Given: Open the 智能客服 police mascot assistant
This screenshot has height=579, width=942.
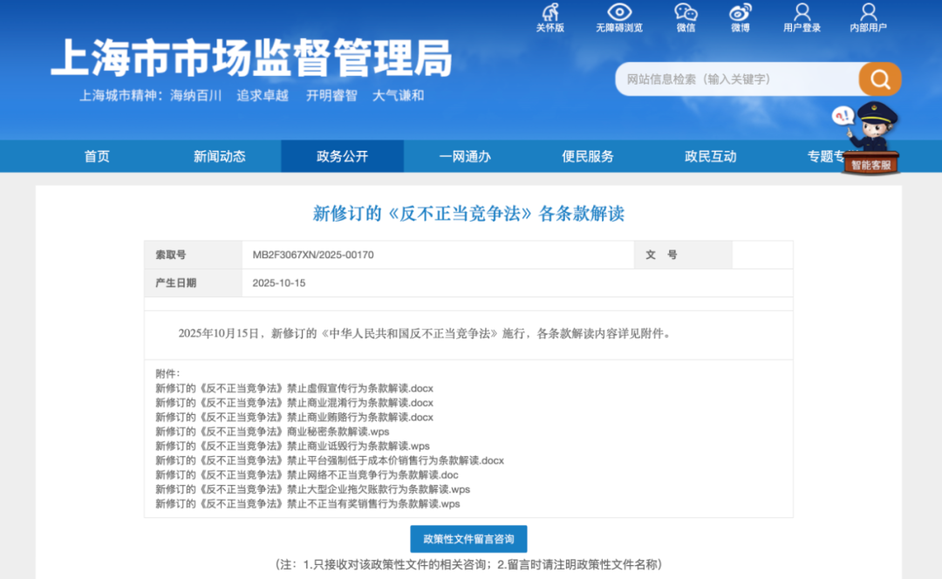Looking at the screenshot, I should pyautogui.click(x=870, y=140).
